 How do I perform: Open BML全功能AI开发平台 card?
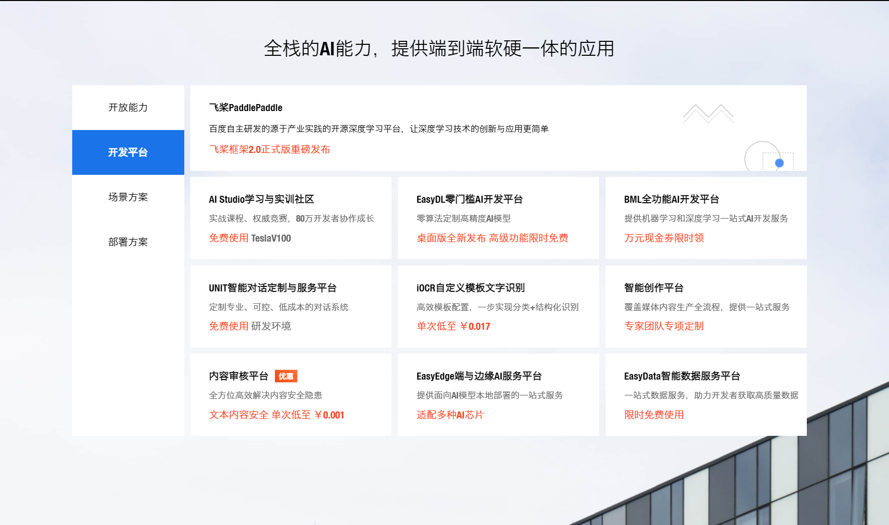[x=671, y=199]
